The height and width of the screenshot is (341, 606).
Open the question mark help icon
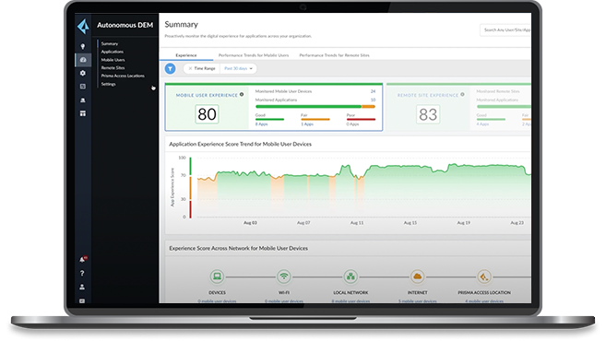click(x=82, y=274)
